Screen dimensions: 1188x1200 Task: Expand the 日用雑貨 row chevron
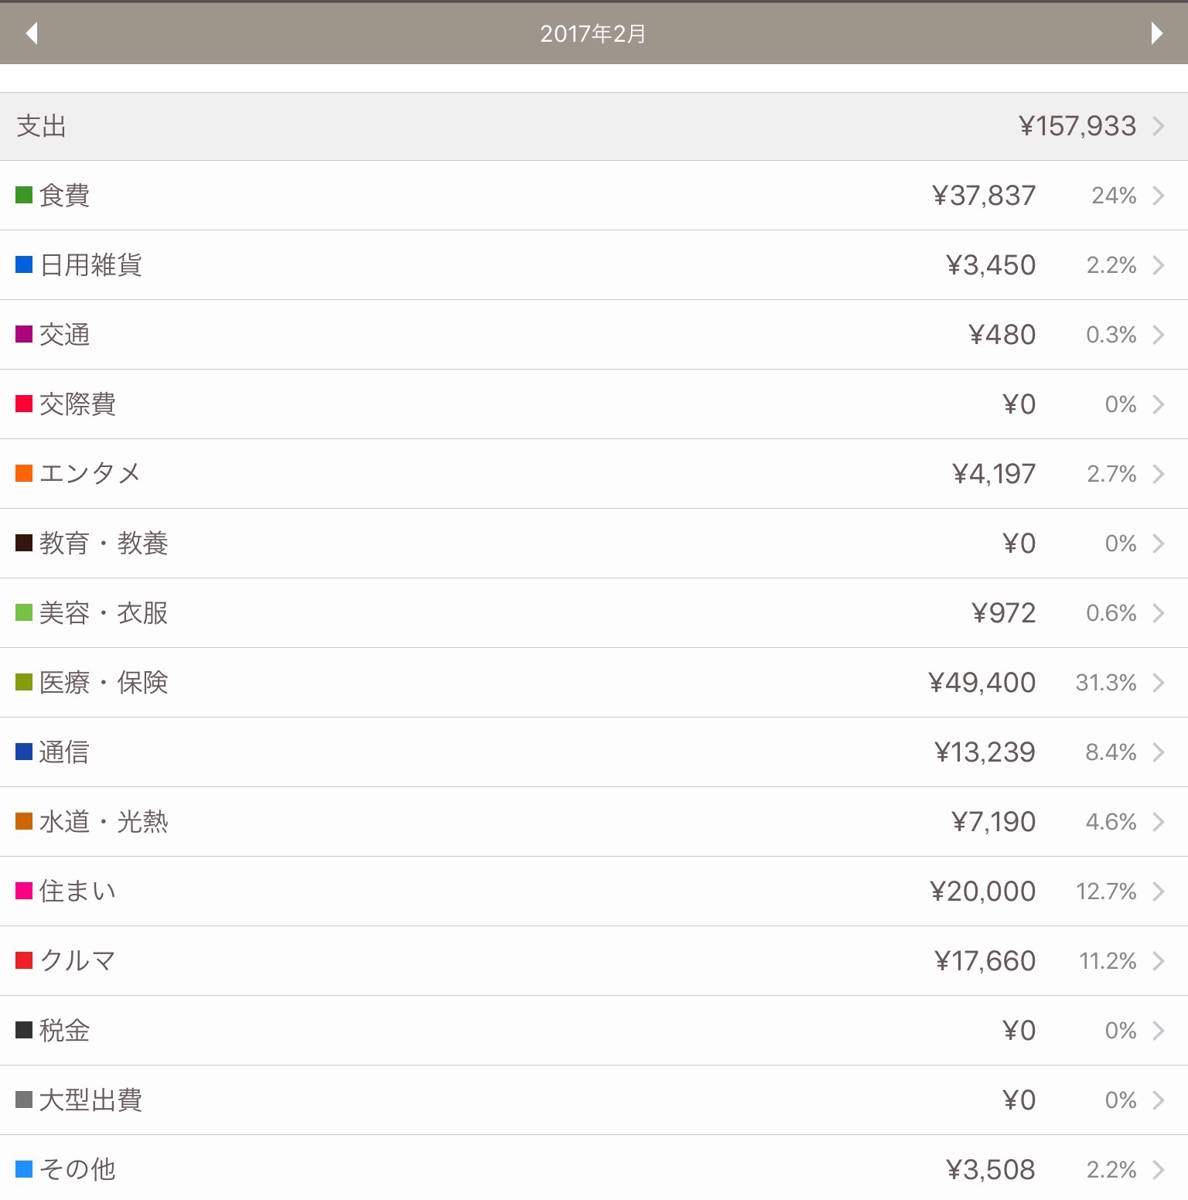[1159, 265]
